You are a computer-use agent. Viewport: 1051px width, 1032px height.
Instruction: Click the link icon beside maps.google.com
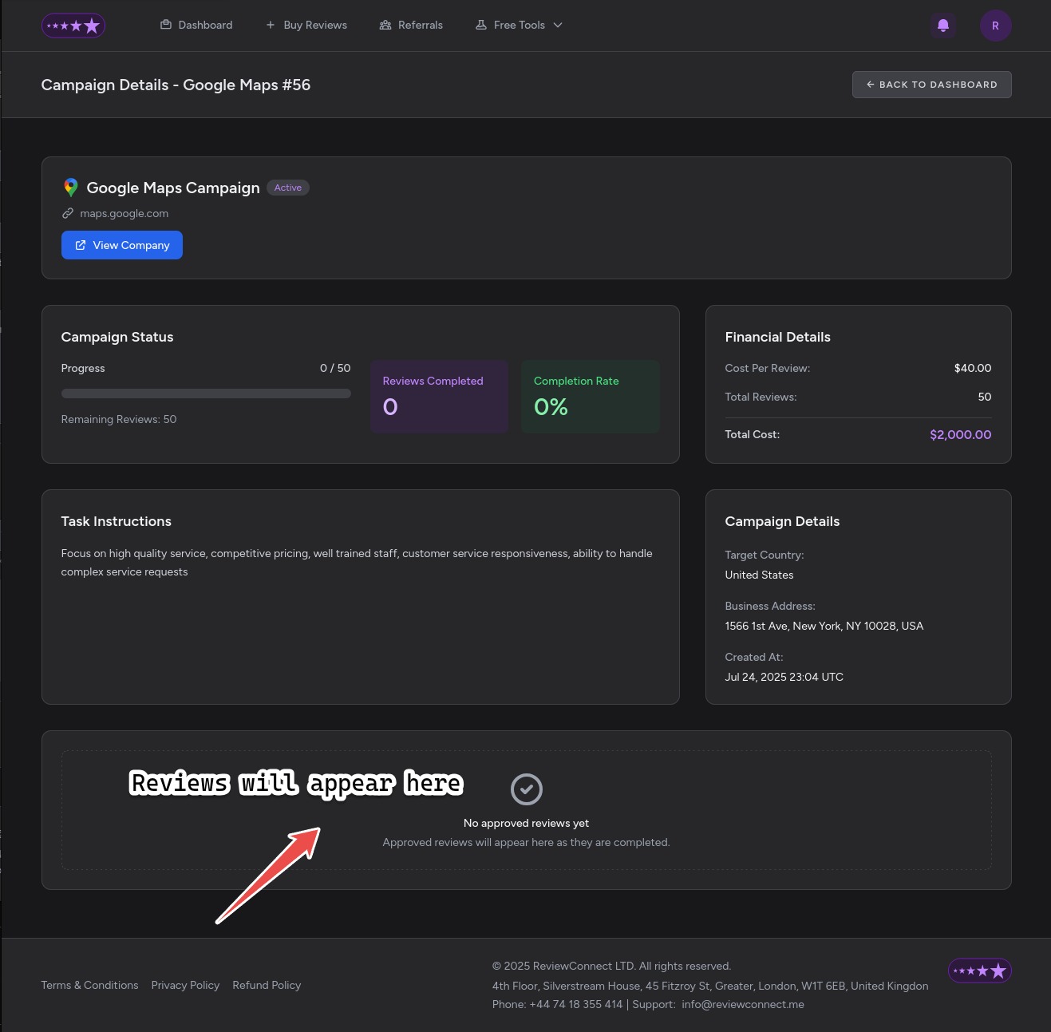click(68, 214)
